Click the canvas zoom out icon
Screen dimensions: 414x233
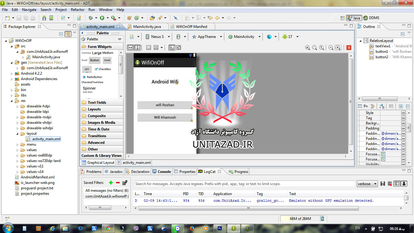331,48
